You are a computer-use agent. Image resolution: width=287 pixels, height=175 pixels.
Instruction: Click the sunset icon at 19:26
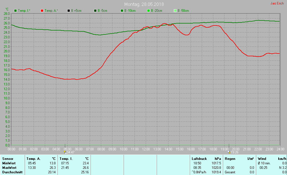(x=229, y=152)
